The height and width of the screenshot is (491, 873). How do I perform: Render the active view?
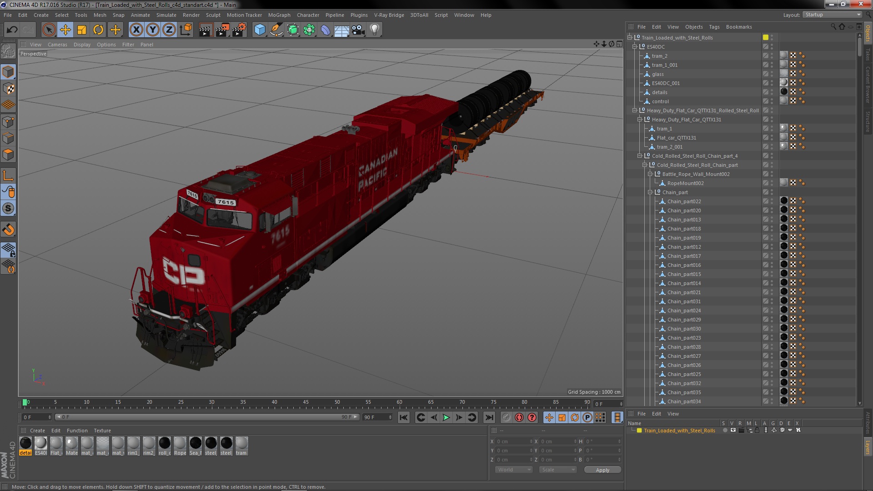coord(205,30)
